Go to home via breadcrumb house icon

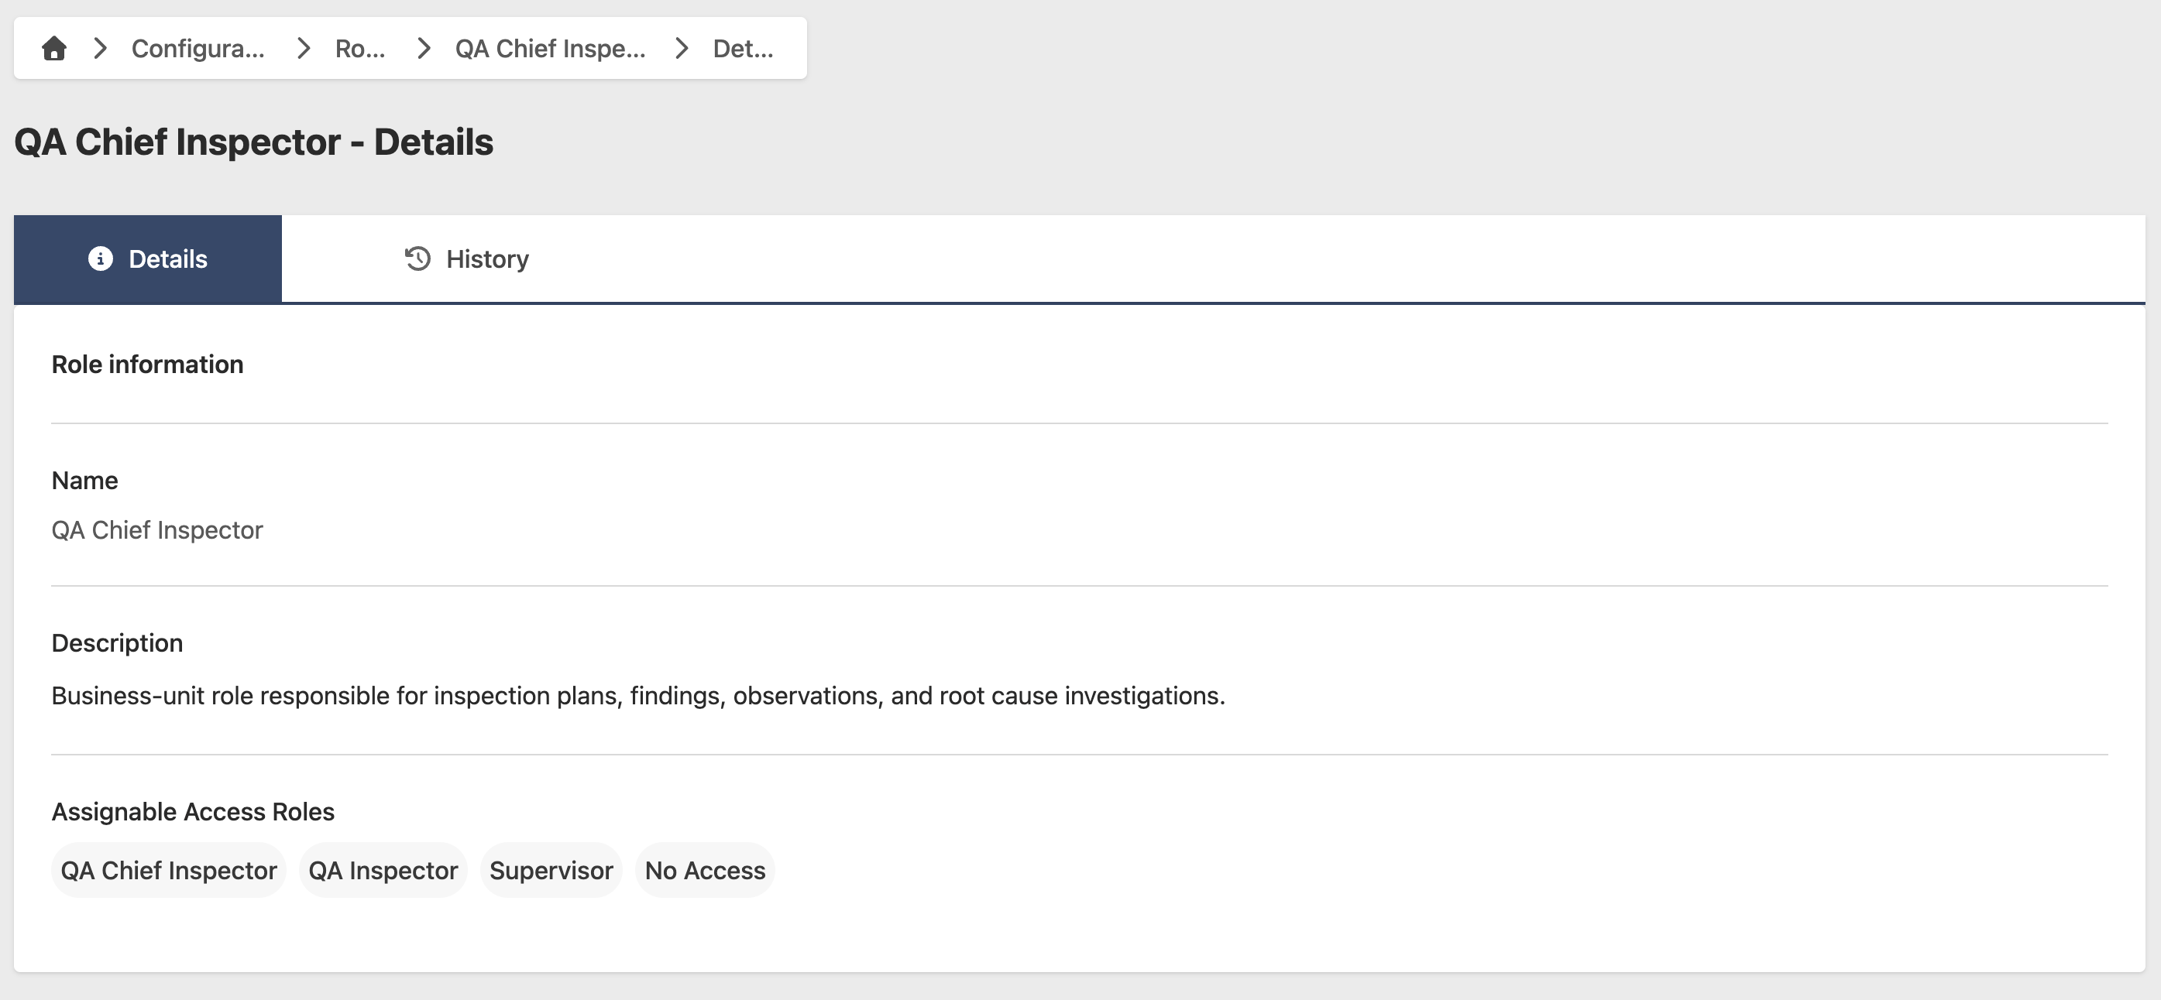pos(53,49)
